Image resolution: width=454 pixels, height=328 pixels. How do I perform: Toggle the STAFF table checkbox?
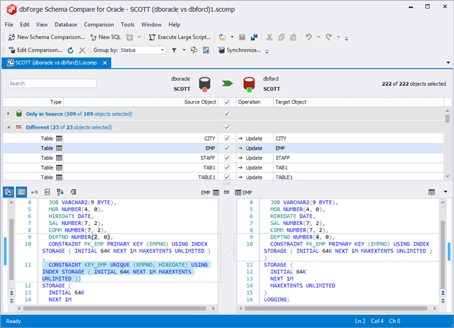(x=227, y=158)
